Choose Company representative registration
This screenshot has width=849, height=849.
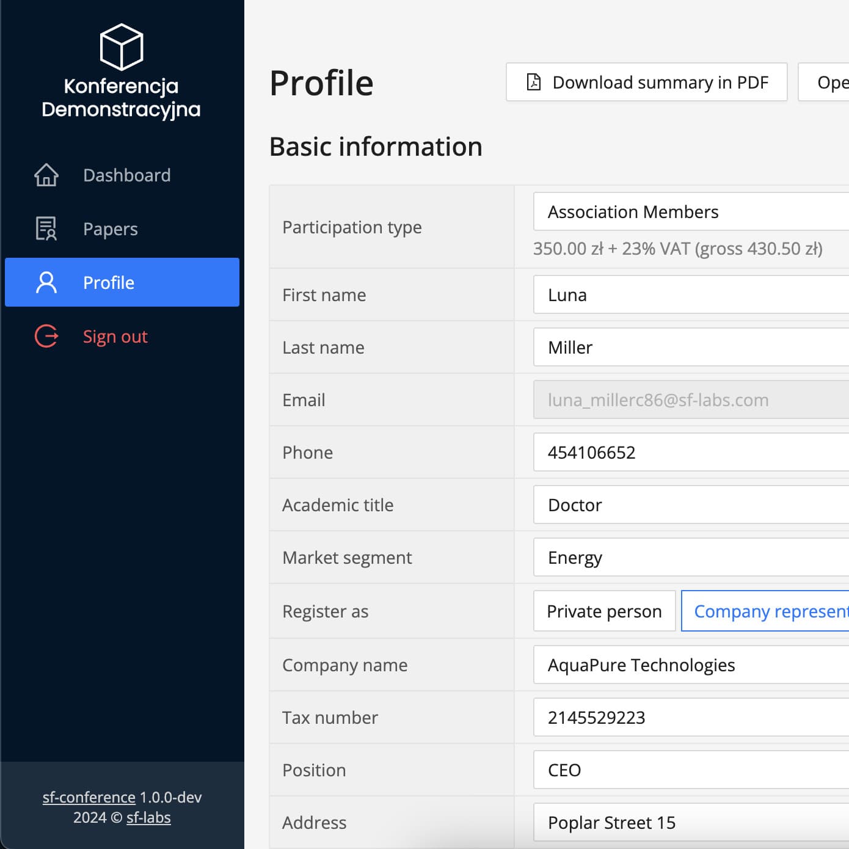click(765, 611)
